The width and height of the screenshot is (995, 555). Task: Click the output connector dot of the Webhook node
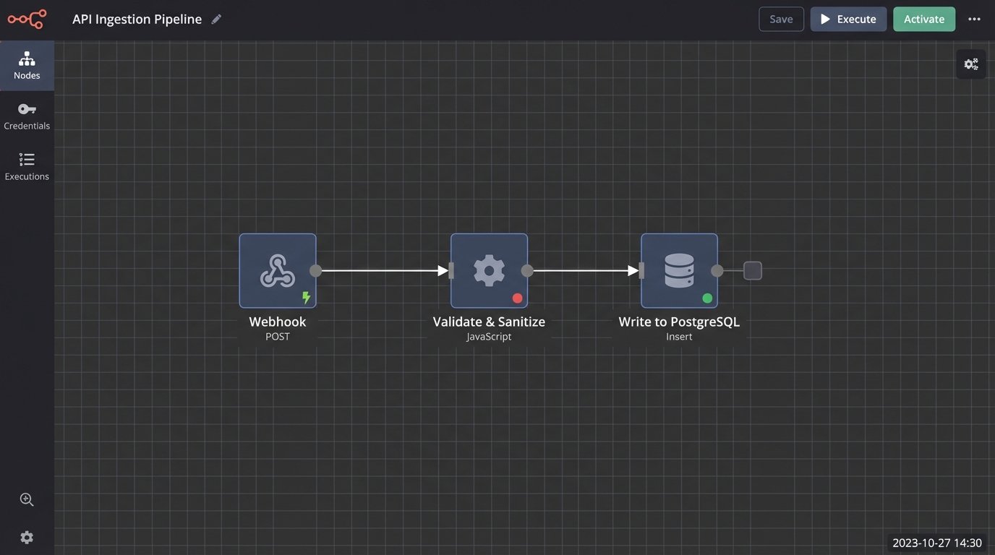[x=316, y=270]
